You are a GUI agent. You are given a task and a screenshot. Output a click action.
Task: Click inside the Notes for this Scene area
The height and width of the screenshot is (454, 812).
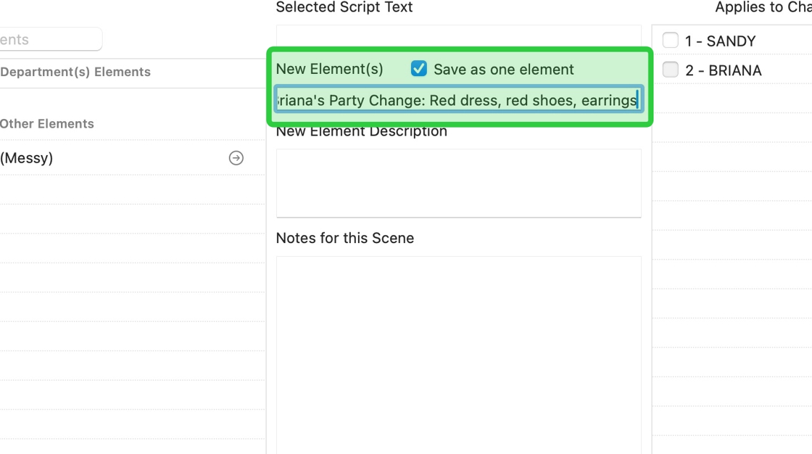pos(458,348)
